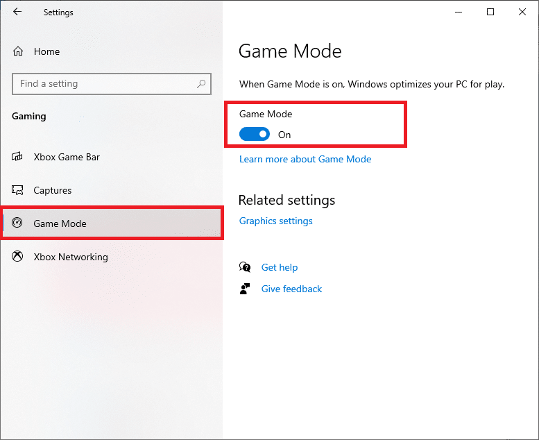The width and height of the screenshot is (539, 440).
Task: Click the Game Mode gauge icon
Action: pos(18,223)
